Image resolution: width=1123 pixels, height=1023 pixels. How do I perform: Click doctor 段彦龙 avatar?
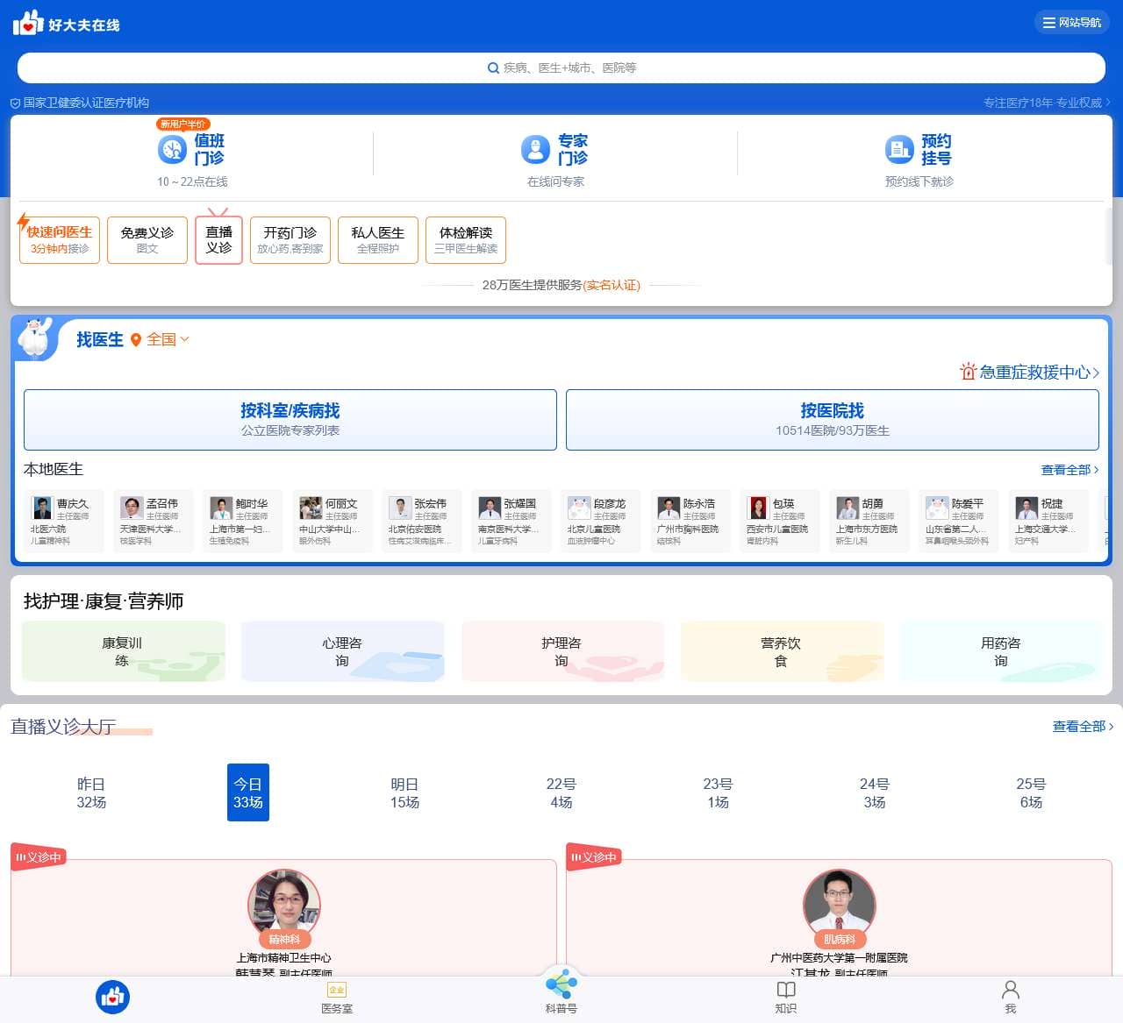click(x=579, y=508)
